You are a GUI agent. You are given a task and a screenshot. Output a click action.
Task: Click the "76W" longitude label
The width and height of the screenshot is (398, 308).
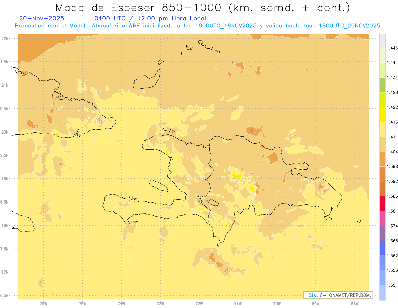coord(43,304)
